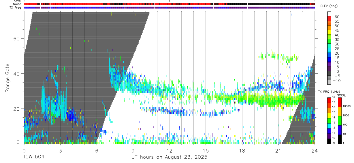354x163 pixels.
Task: Click the '16' label on TX FRQ colorbar
Action: click(334, 107)
